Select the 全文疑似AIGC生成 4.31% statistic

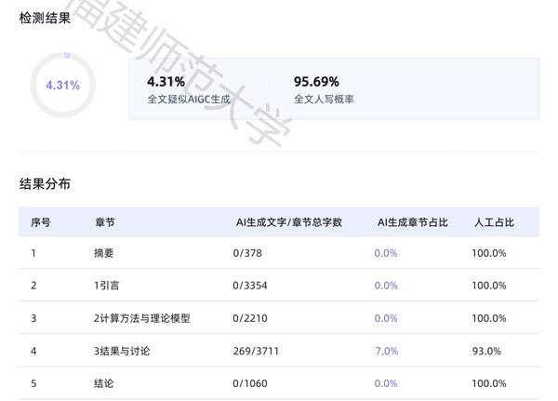tap(188, 89)
